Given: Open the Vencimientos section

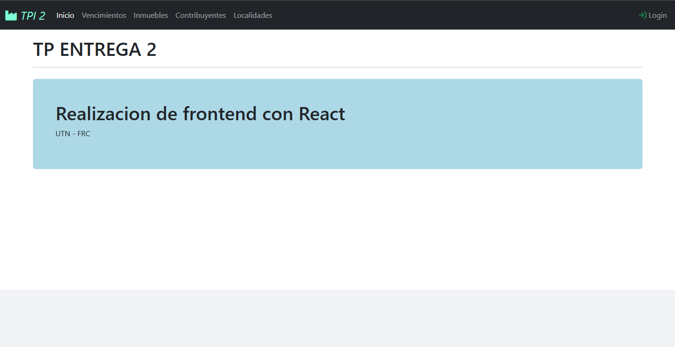Looking at the screenshot, I should click(104, 15).
